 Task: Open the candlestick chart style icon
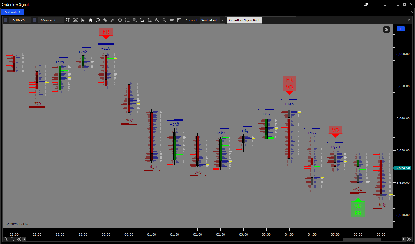[x=90, y=20]
